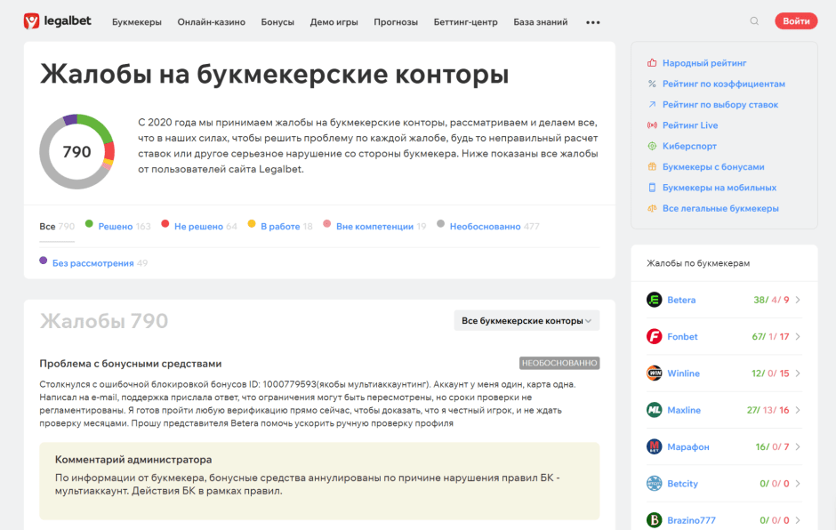The image size is (836, 530).
Task: Click the Войти login button
Action: (796, 20)
